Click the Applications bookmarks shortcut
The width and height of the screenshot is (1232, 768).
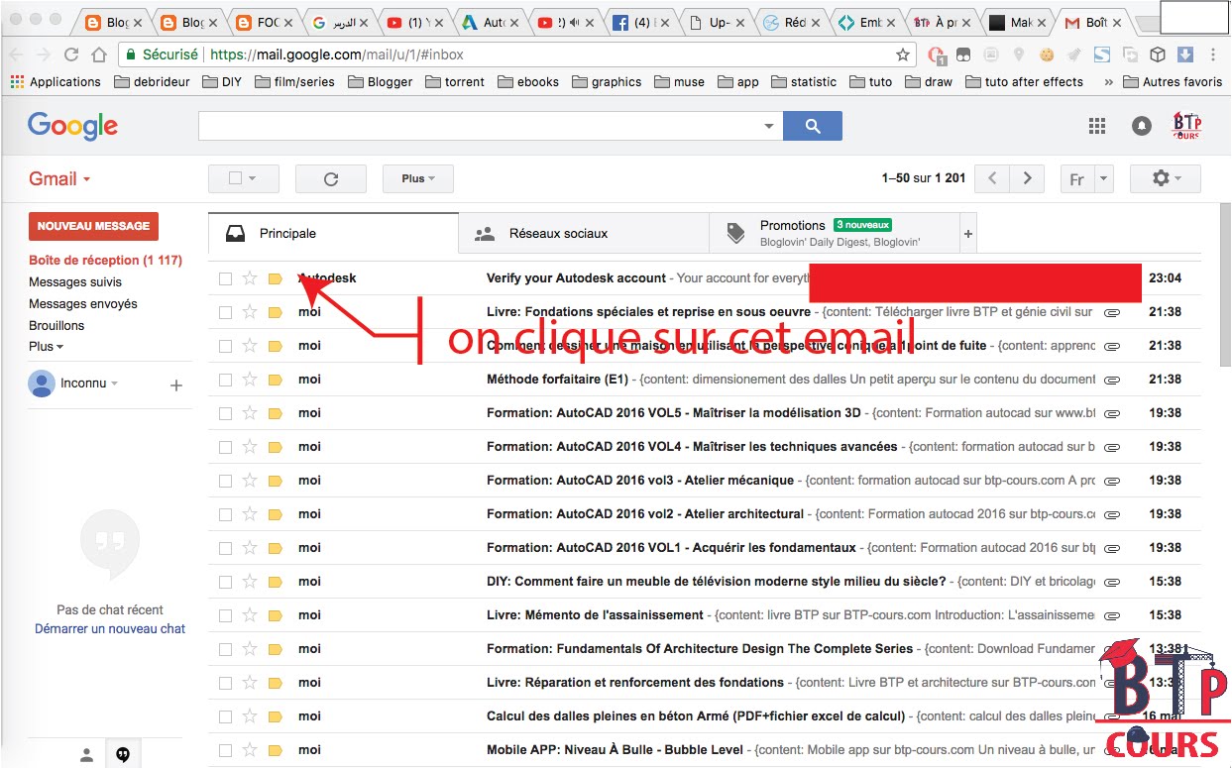point(56,82)
